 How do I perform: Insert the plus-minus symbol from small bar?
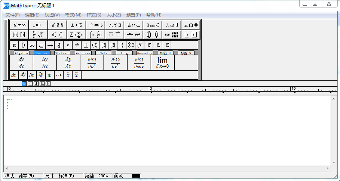click(x=86, y=45)
